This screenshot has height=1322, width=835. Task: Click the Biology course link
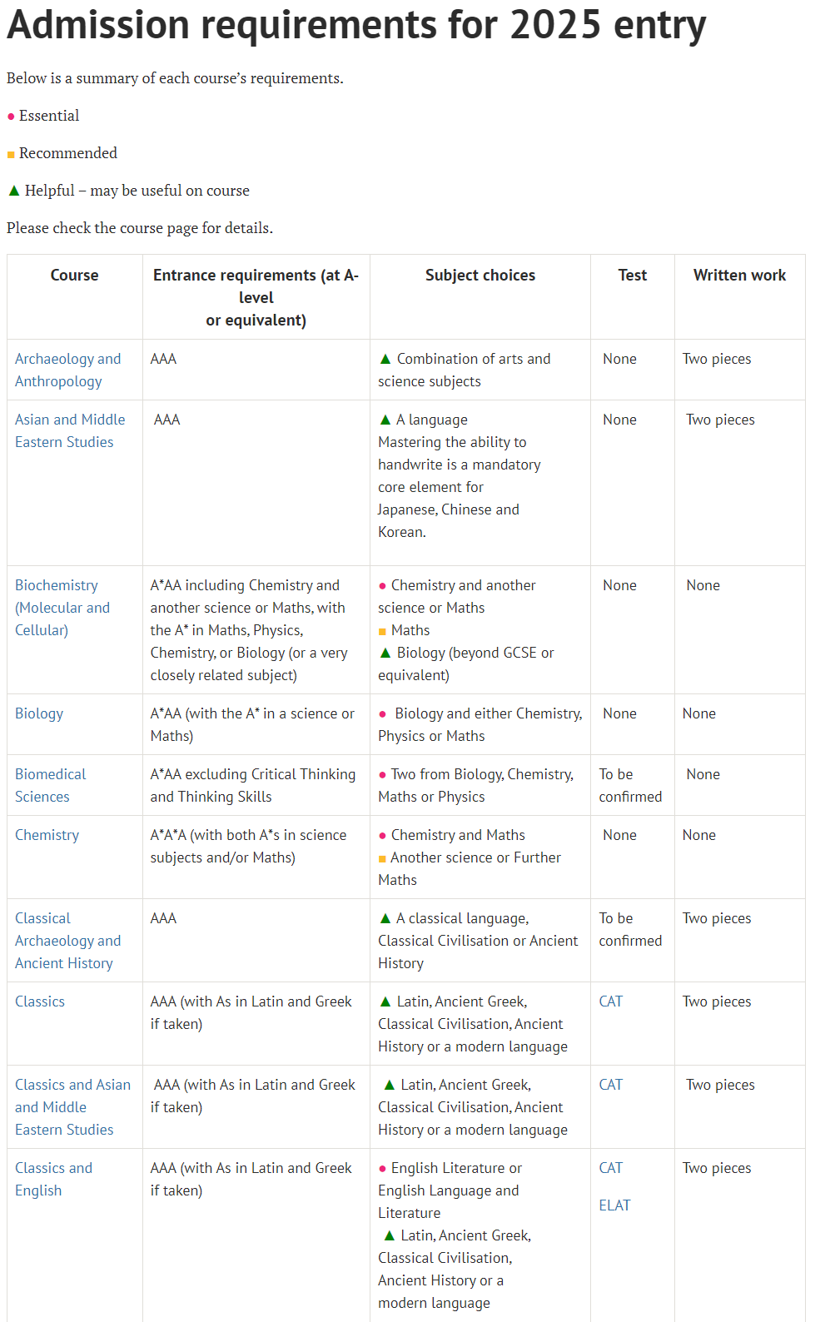(39, 713)
